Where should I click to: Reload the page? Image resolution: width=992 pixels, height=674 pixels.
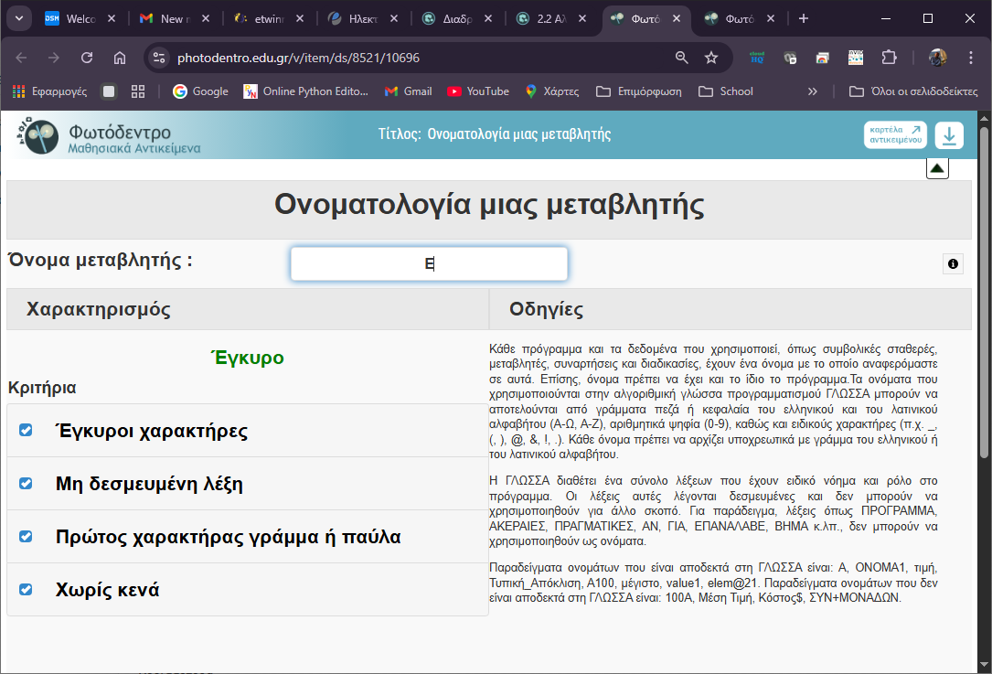pos(87,58)
